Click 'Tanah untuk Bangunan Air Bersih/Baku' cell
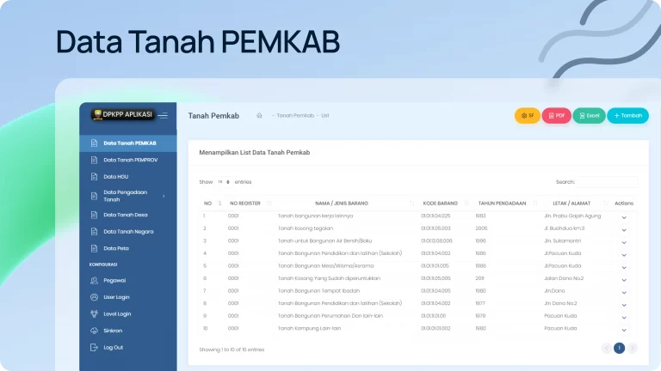This screenshot has height=371, width=661. [x=324, y=241]
